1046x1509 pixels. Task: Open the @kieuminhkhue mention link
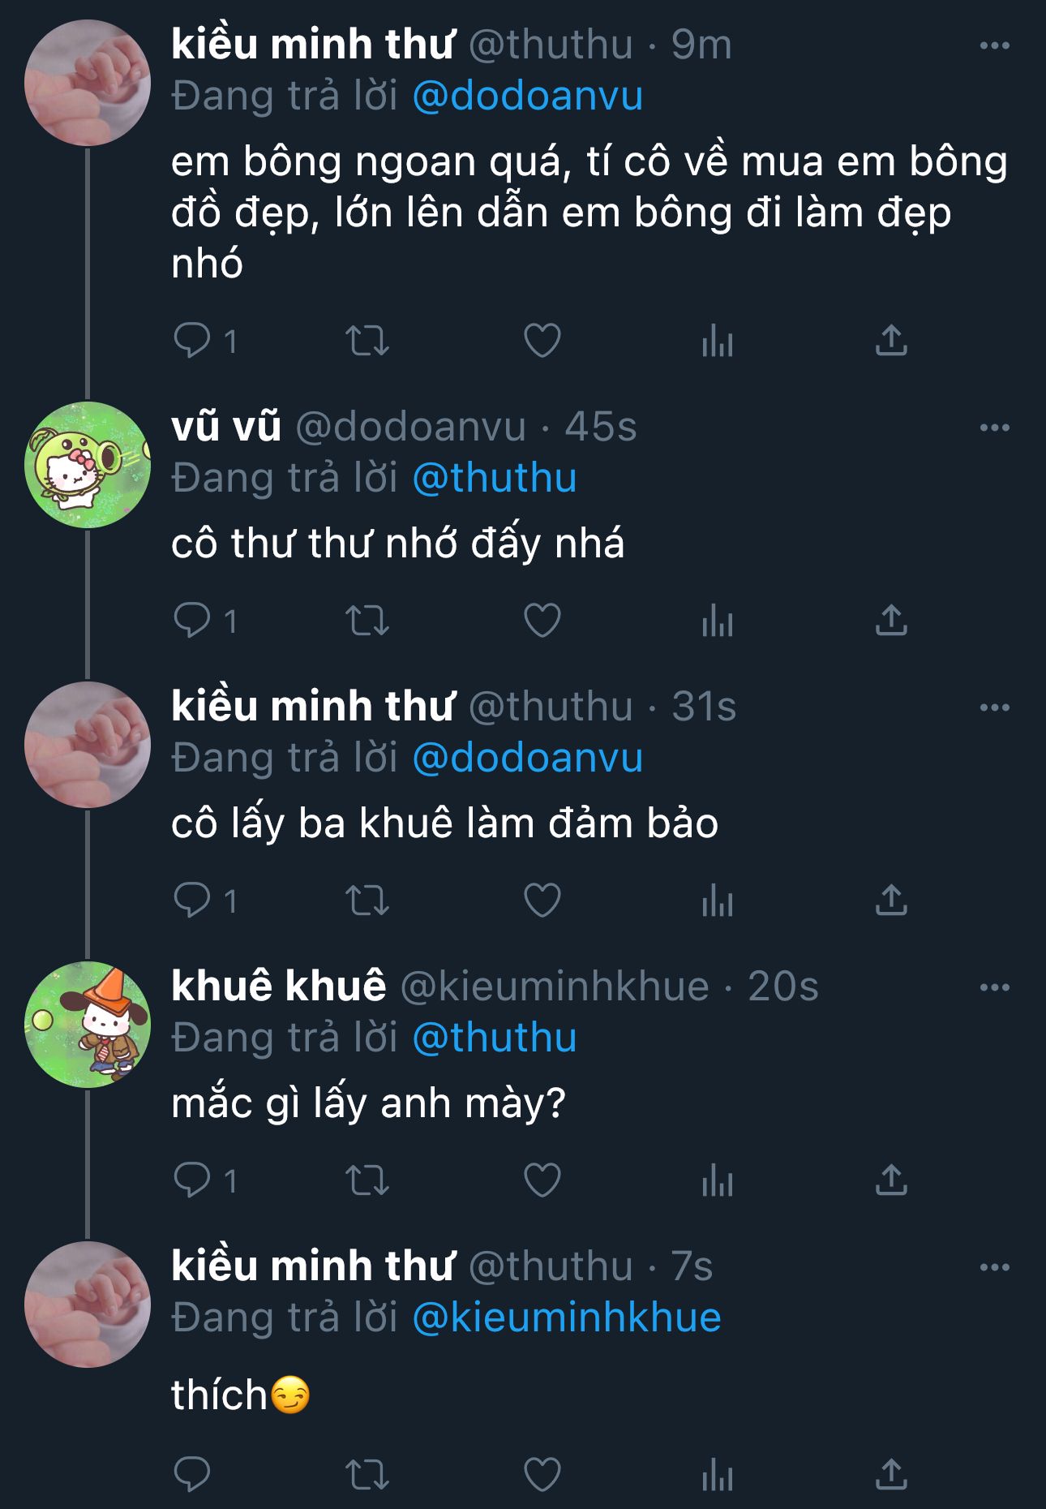point(567,1318)
